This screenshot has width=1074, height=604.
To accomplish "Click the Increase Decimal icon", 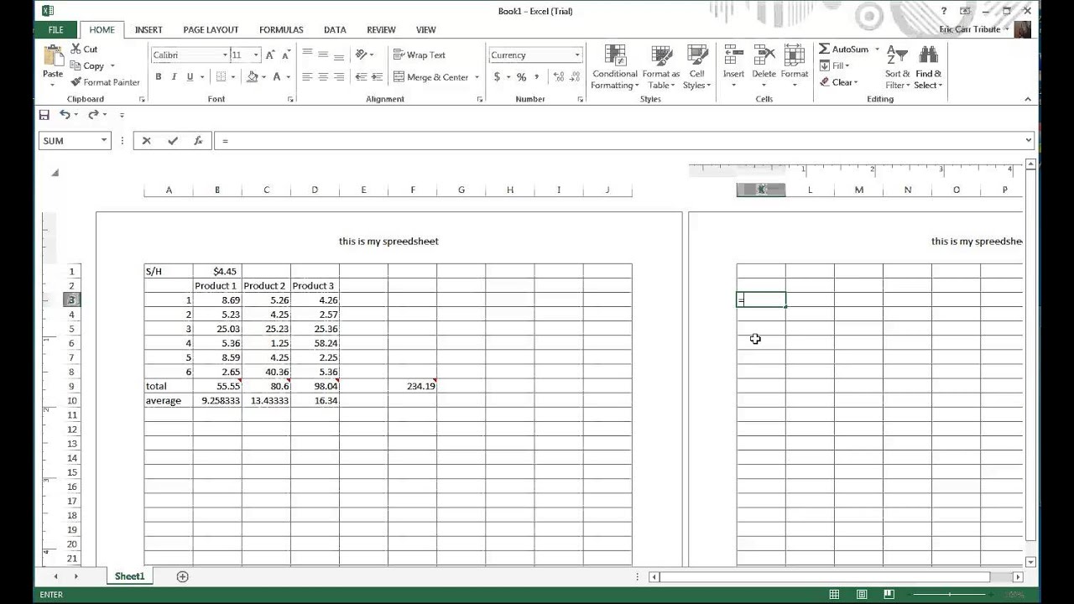I will [x=558, y=75].
